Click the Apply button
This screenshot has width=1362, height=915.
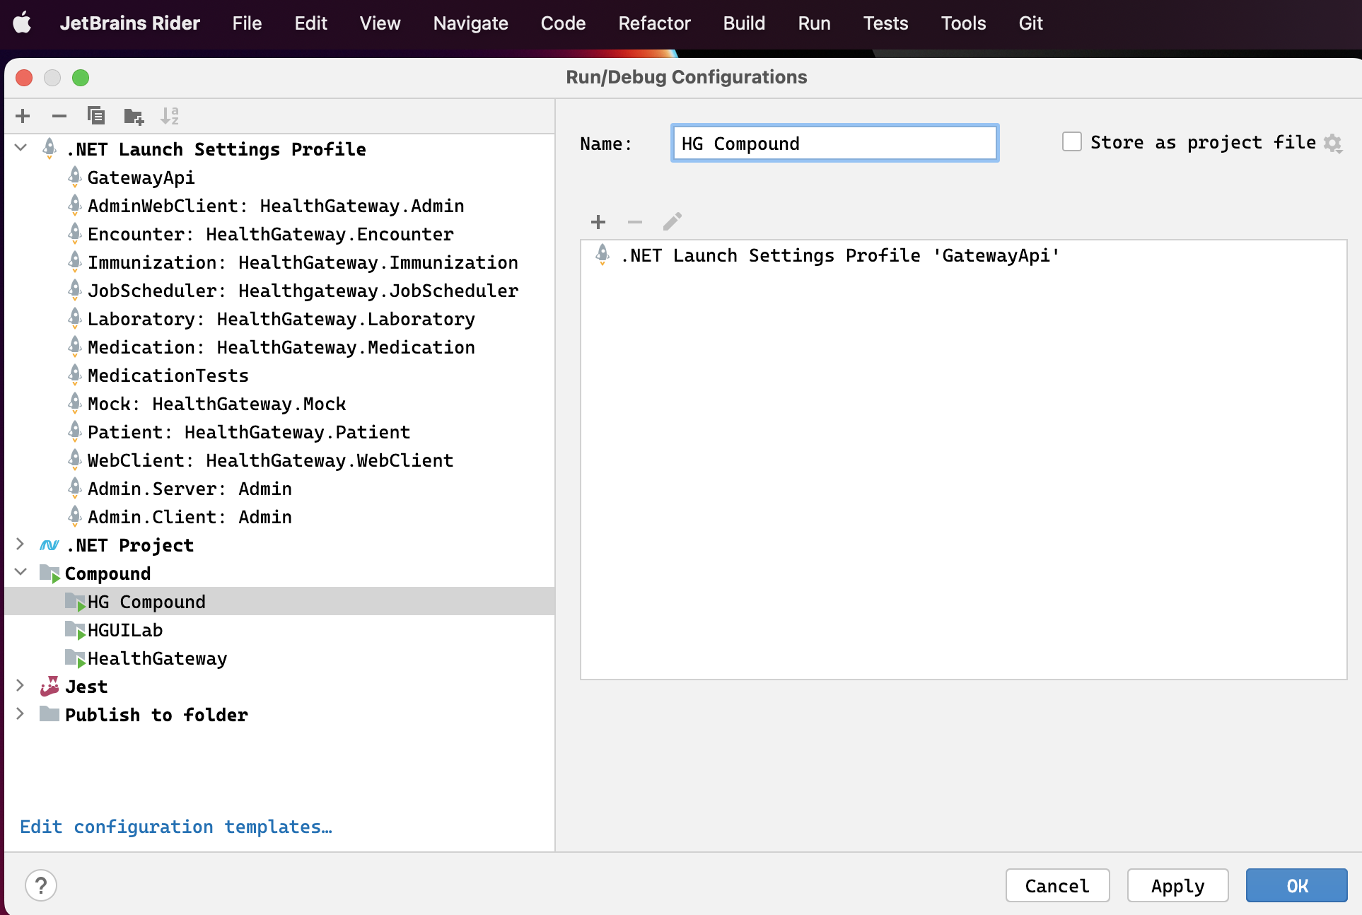1177,885
